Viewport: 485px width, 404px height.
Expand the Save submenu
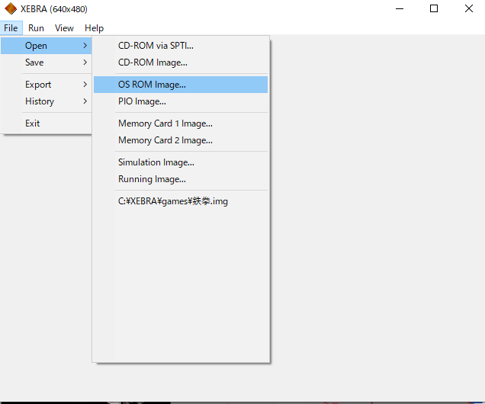click(x=46, y=63)
